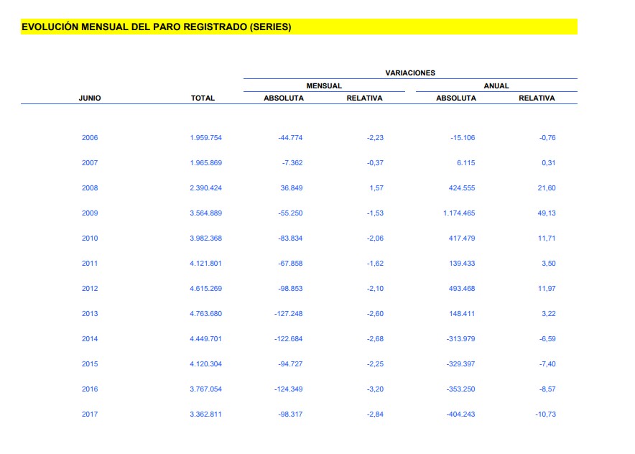Select the MENSUAL group header
Screen dimensions: 635x454
(x=324, y=85)
